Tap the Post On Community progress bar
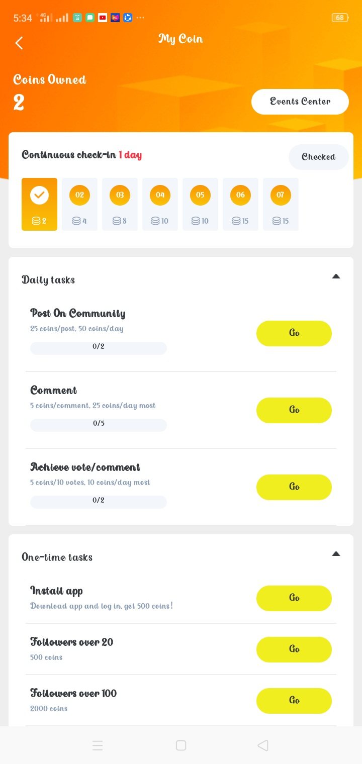 [x=99, y=348]
